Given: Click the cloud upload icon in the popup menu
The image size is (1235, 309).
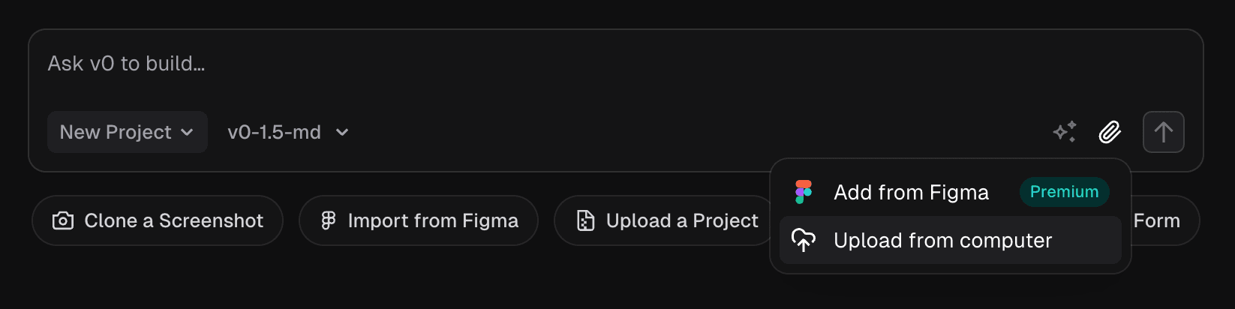Looking at the screenshot, I should 804,240.
